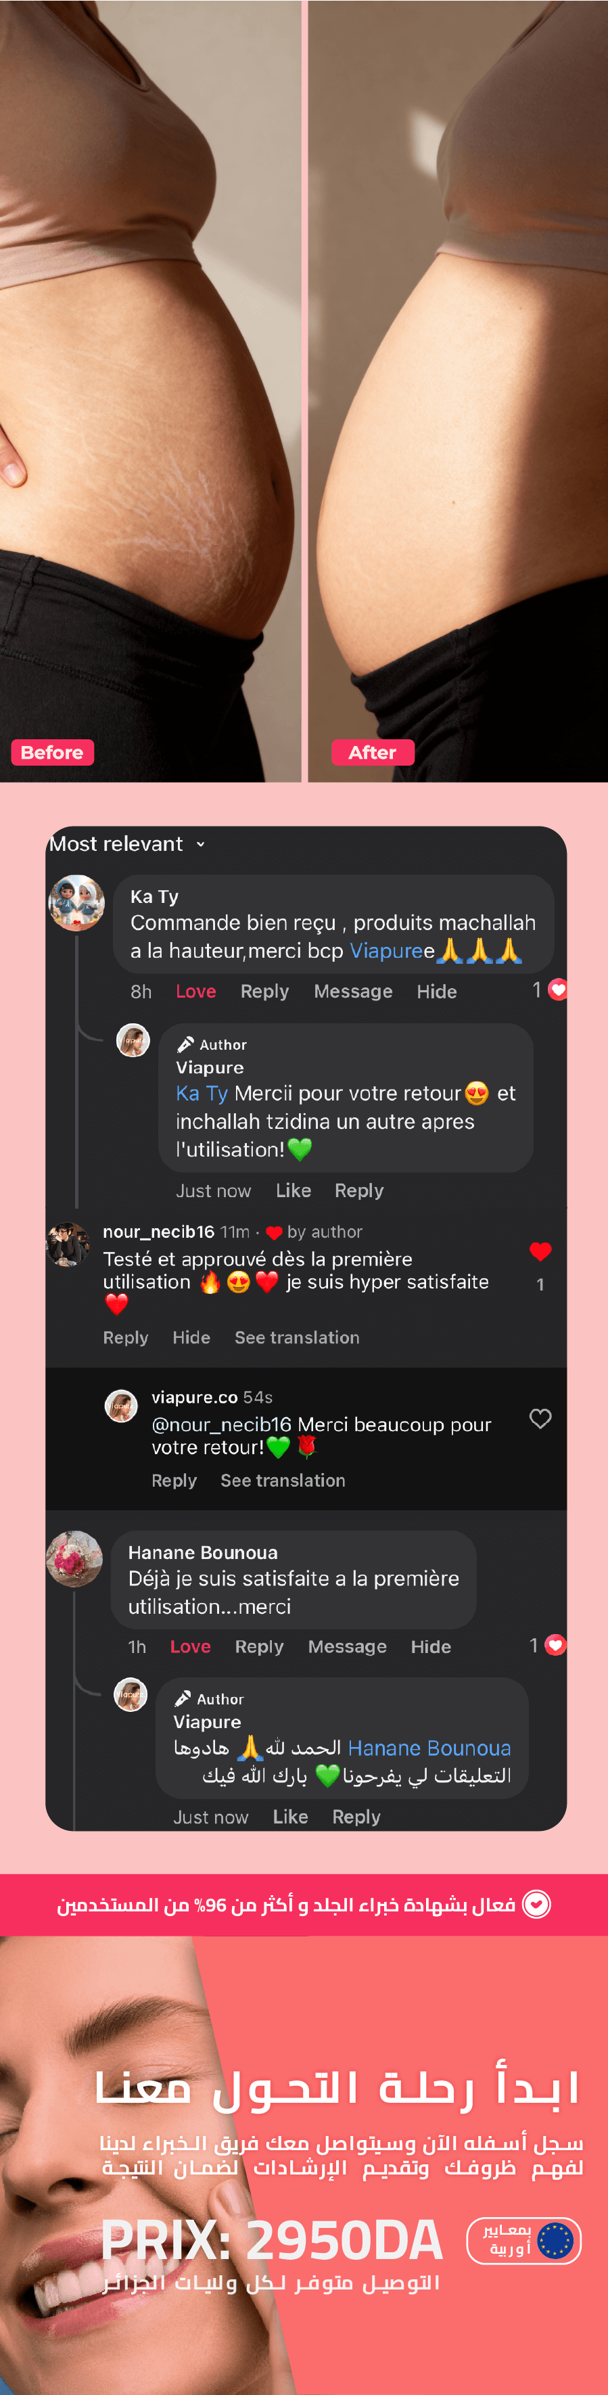Viewport: 608px width, 2395px height.
Task: Hide Ka Ty's comment
Action: coord(436,991)
